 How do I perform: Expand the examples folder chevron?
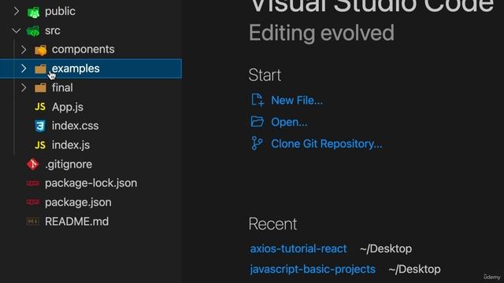pyautogui.click(x=24, y=68)
